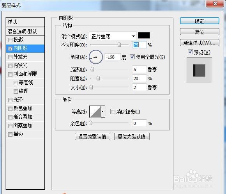Open the 混合模式 blend mode dropdown

pyautogui.click(x=113, y=36)
